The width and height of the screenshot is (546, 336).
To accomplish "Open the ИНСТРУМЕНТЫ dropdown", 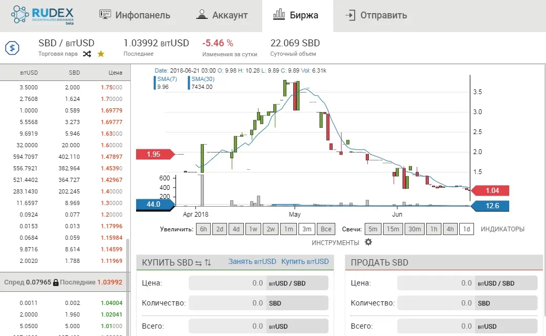I will click(x=335, y=242).
